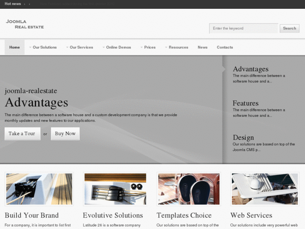Click the Search button

289,29
